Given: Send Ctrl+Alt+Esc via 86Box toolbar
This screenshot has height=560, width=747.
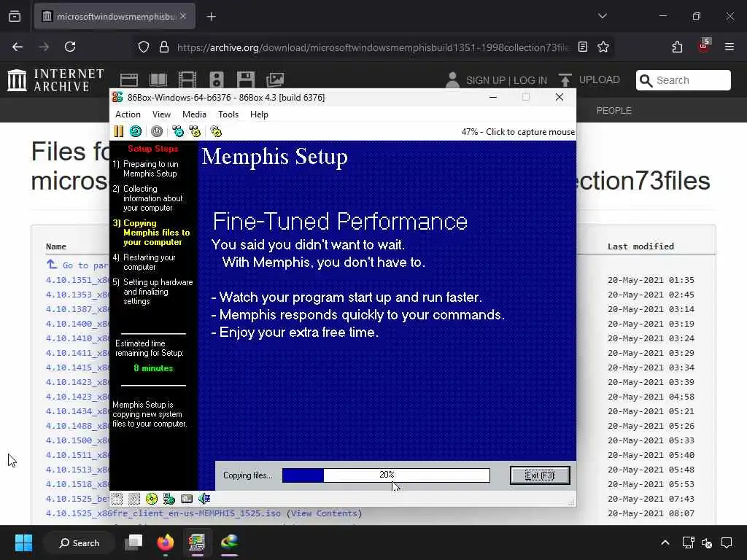Looking at the screenshot, I should tap(195, 131).
